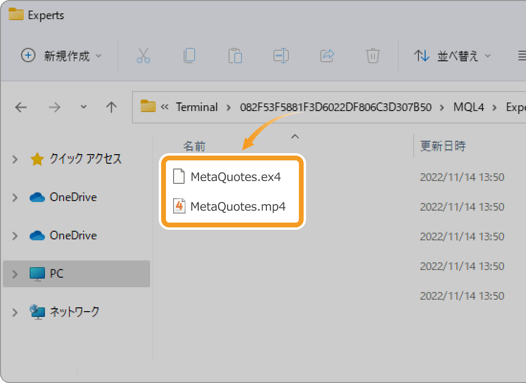Open recent locations chevron dropdown
526x383 pixels.
[84, 107]
